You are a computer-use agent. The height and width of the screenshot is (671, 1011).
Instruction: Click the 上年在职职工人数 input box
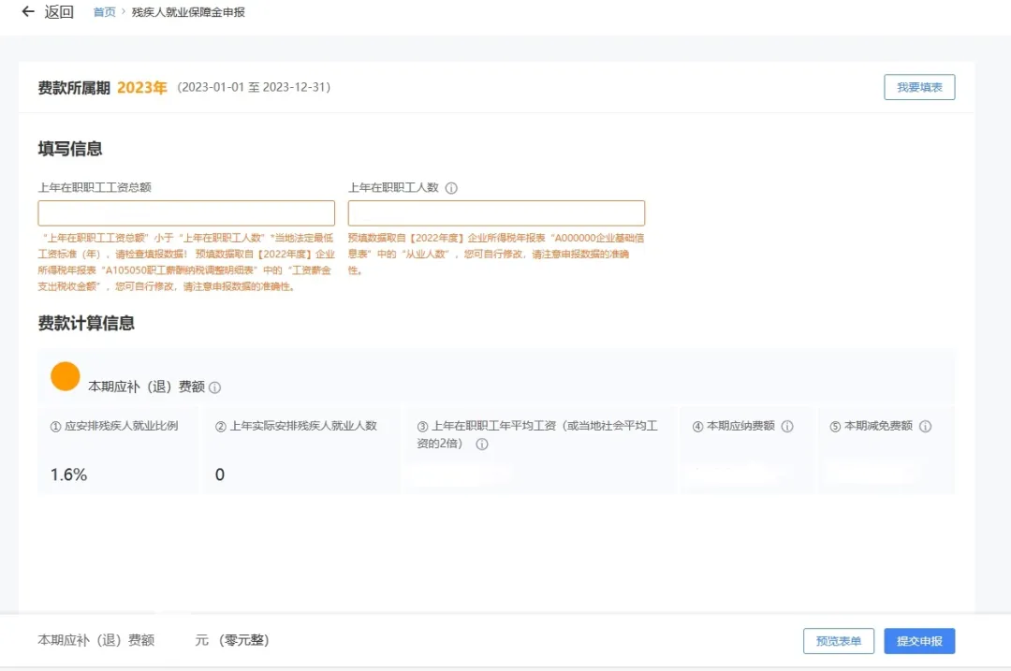[x=496, y=212]
